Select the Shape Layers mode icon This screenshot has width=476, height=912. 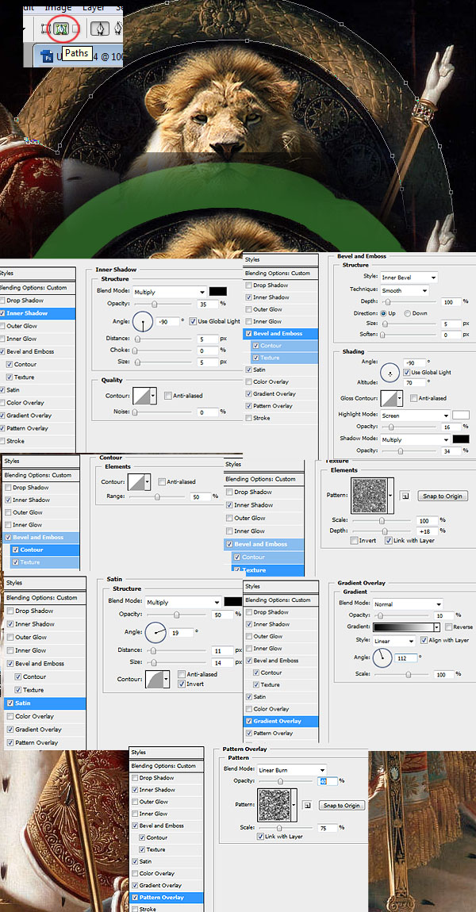[47, 29]
